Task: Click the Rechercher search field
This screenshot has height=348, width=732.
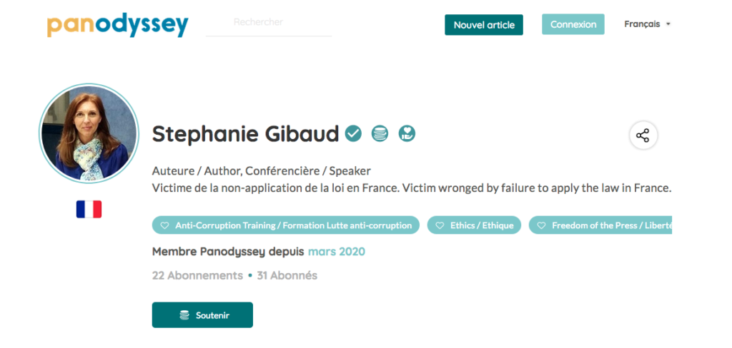Action: tap(269, 24)
